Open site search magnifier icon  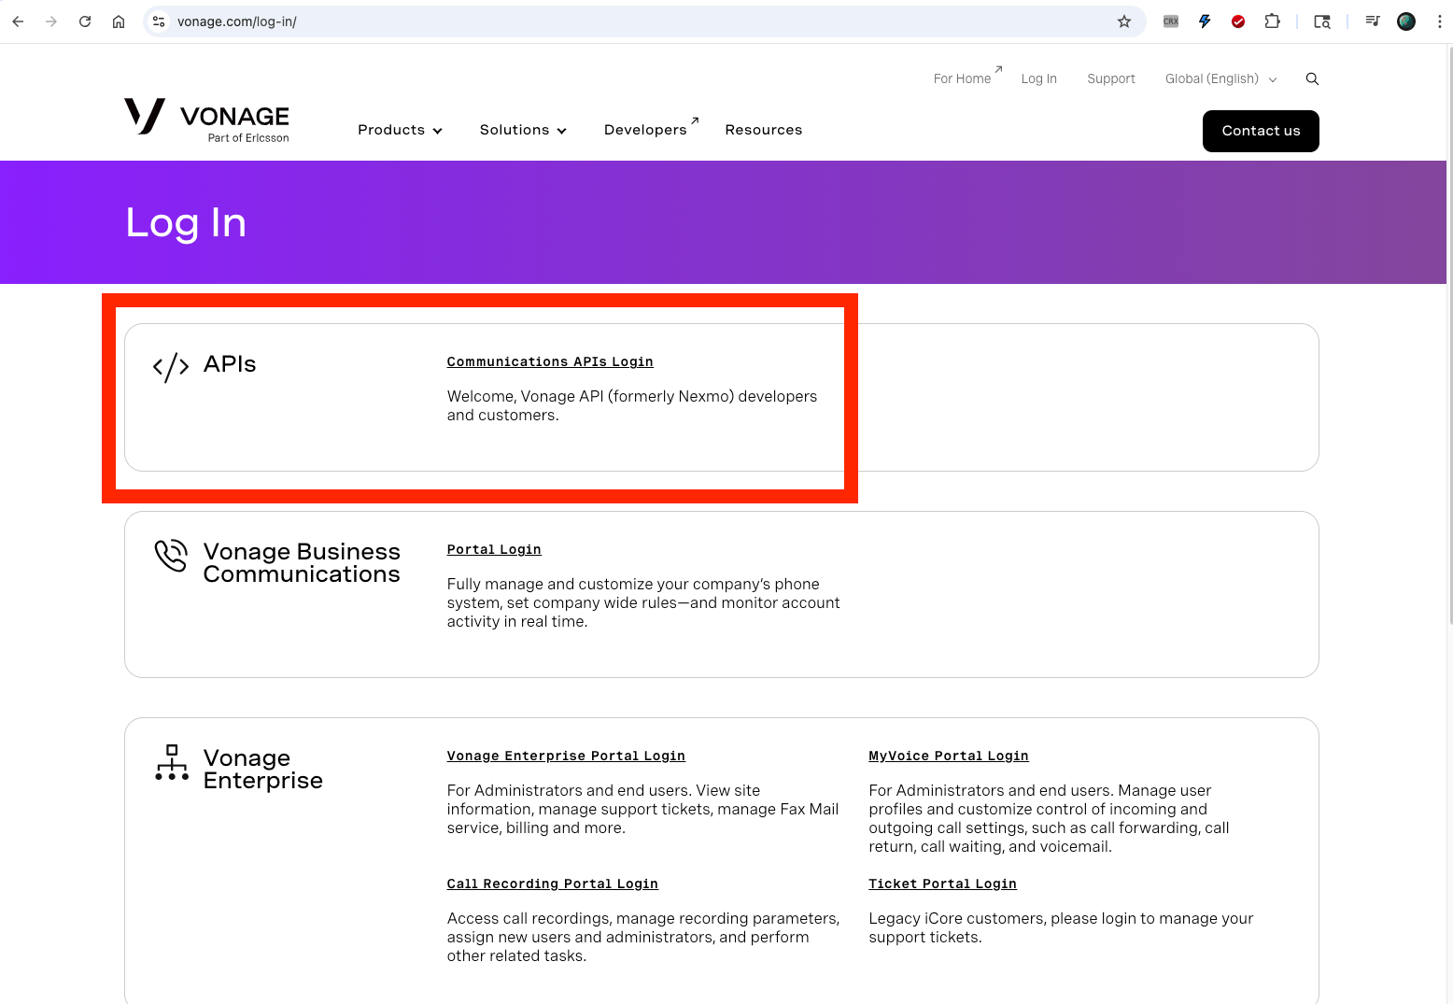coord(1312,79)
